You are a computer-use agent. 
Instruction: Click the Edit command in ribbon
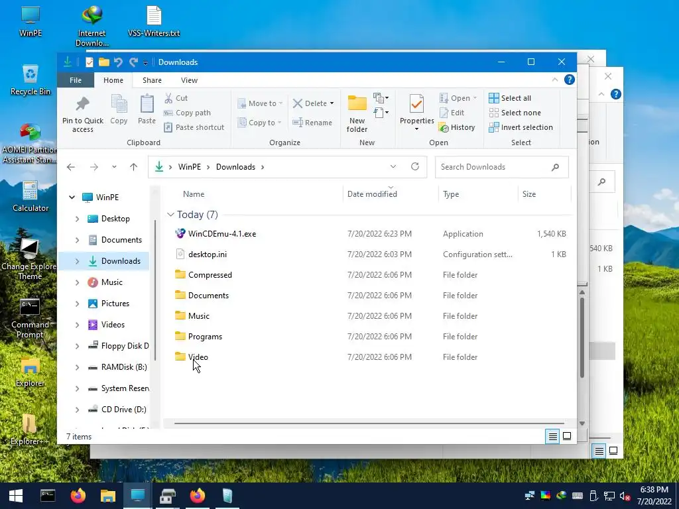point(452,113)
